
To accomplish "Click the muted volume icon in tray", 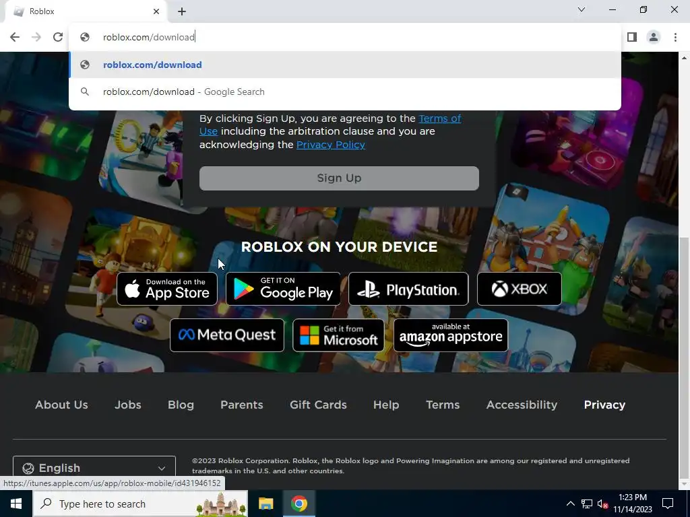I will [x=602, y=504].
